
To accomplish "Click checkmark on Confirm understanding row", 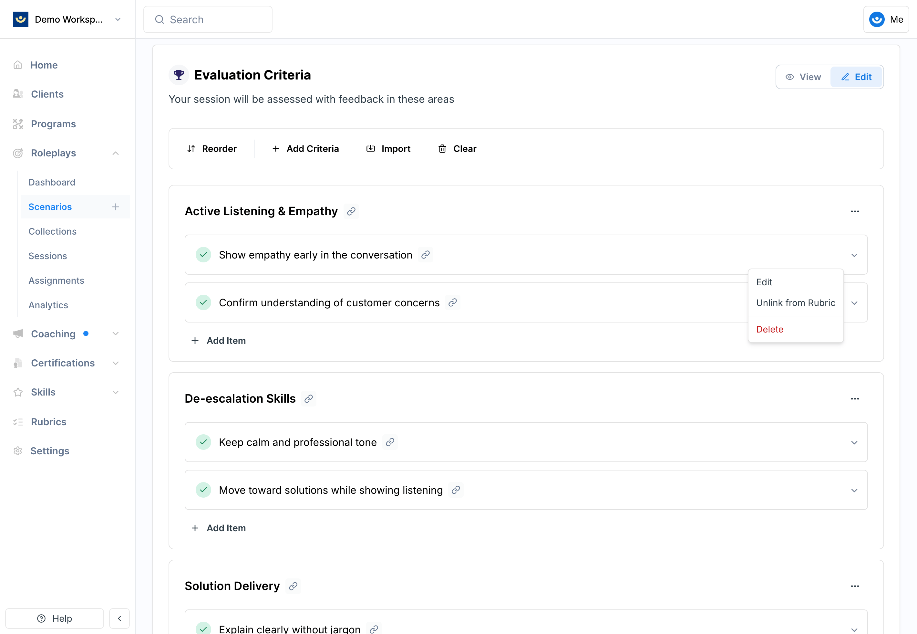I will click(x=203, y=303).
